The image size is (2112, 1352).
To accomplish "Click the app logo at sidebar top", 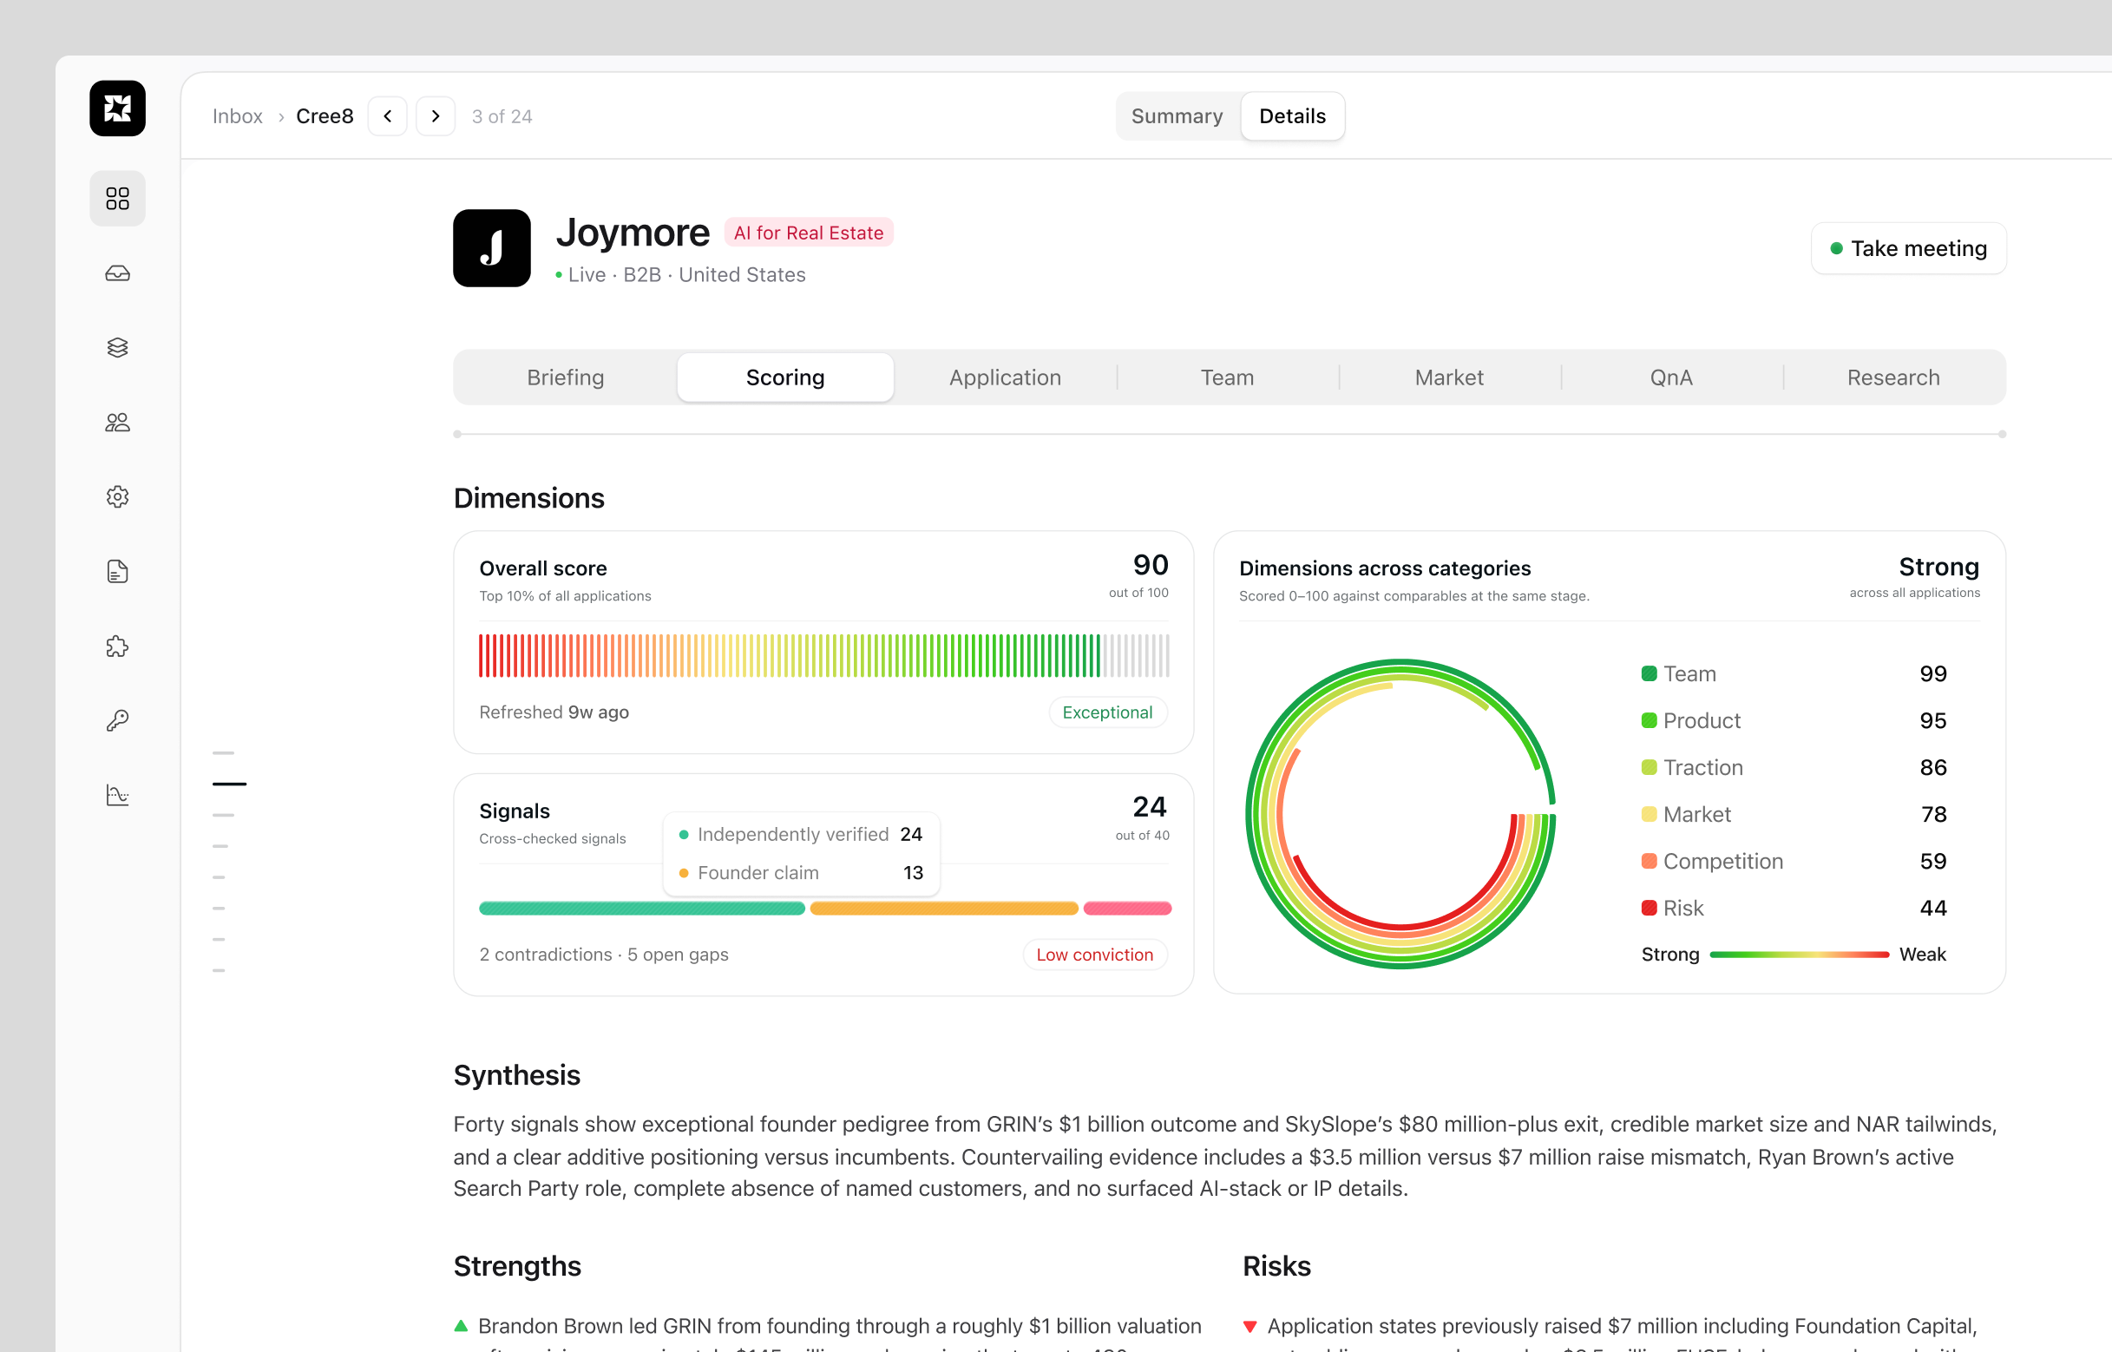I will click(x=118, y=108).
